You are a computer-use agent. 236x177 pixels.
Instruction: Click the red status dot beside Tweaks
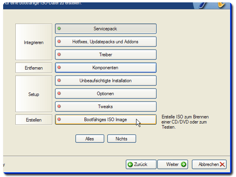point(59,107)
